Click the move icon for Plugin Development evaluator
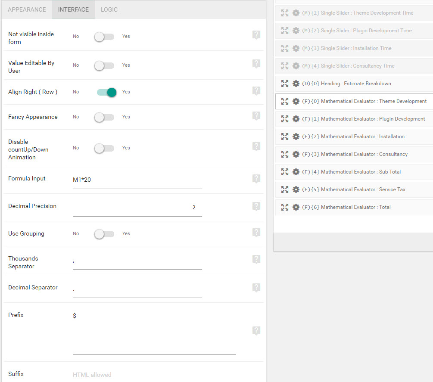The width and height of the screenshot is (433, 382). click(x=284, y=119)
